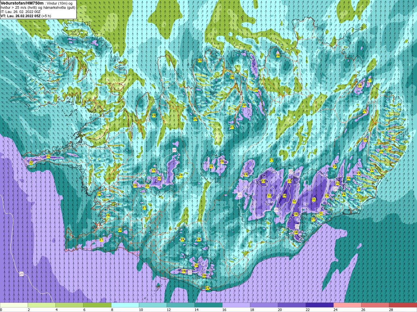Click the legend scale number "14"
The image size is (417, 312).
196,310
